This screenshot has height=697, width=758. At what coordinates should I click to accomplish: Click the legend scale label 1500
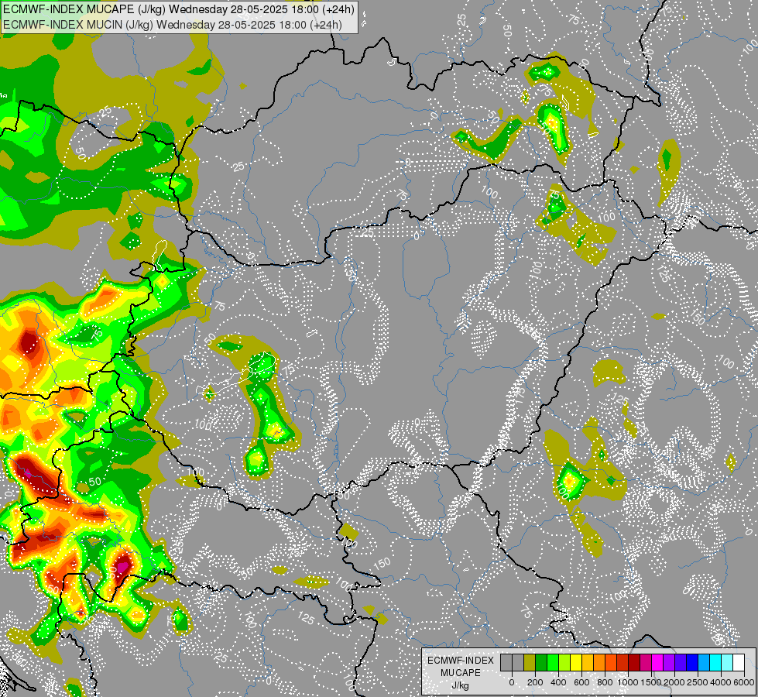(651, 682)
